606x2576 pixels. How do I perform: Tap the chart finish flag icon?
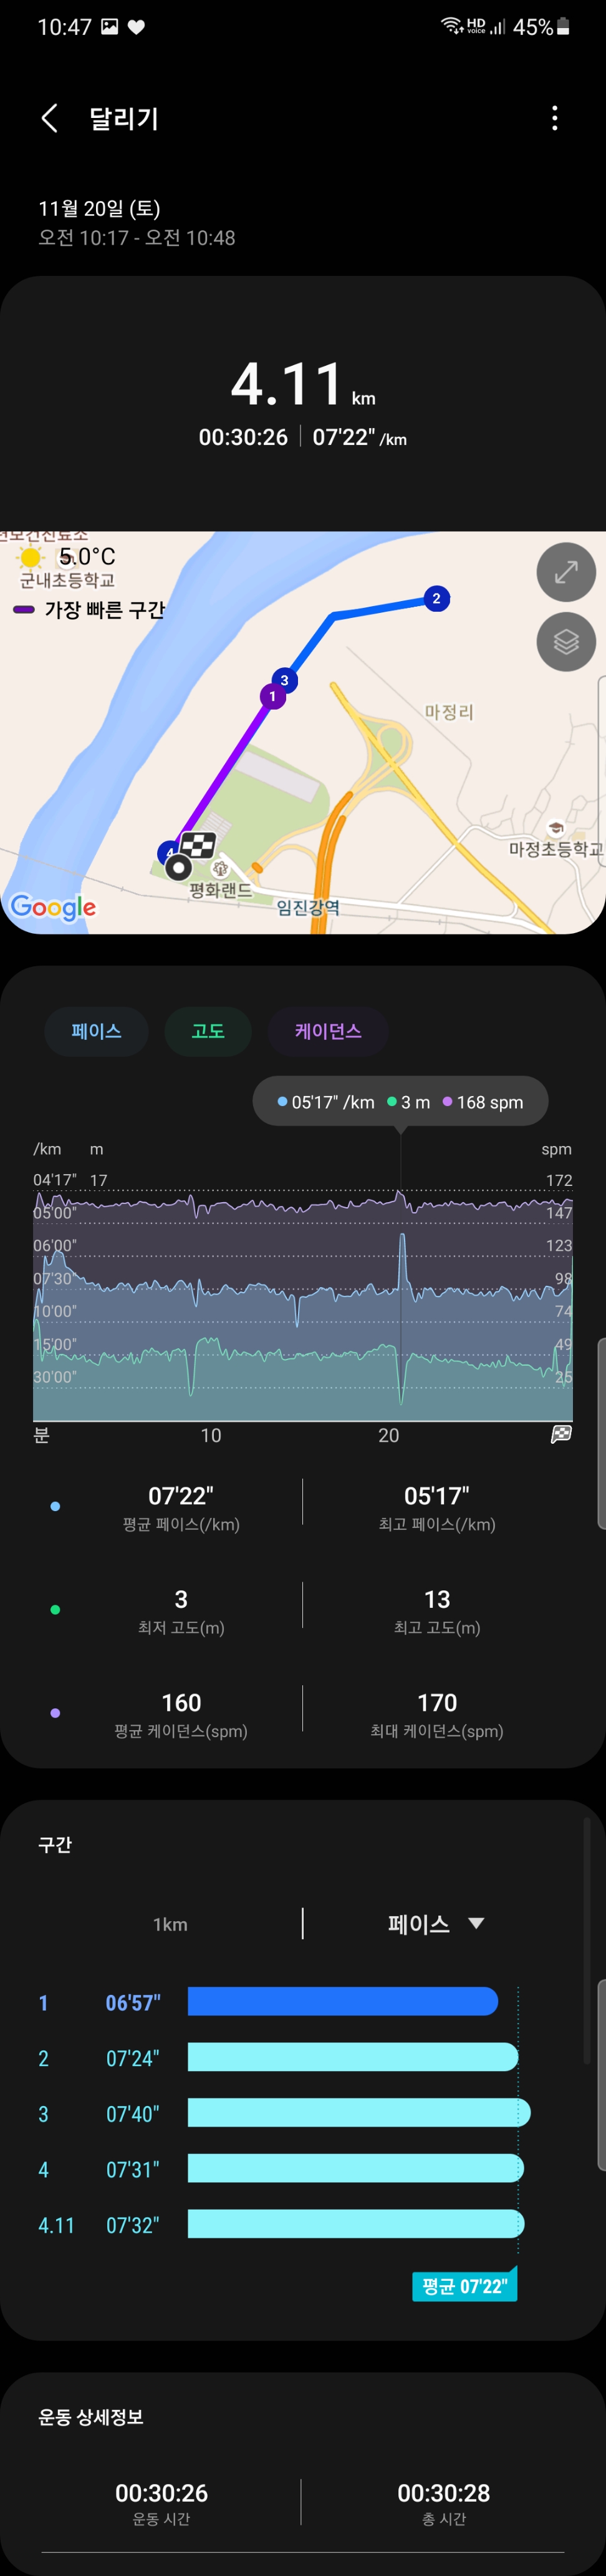click(x=561, y=1434)
